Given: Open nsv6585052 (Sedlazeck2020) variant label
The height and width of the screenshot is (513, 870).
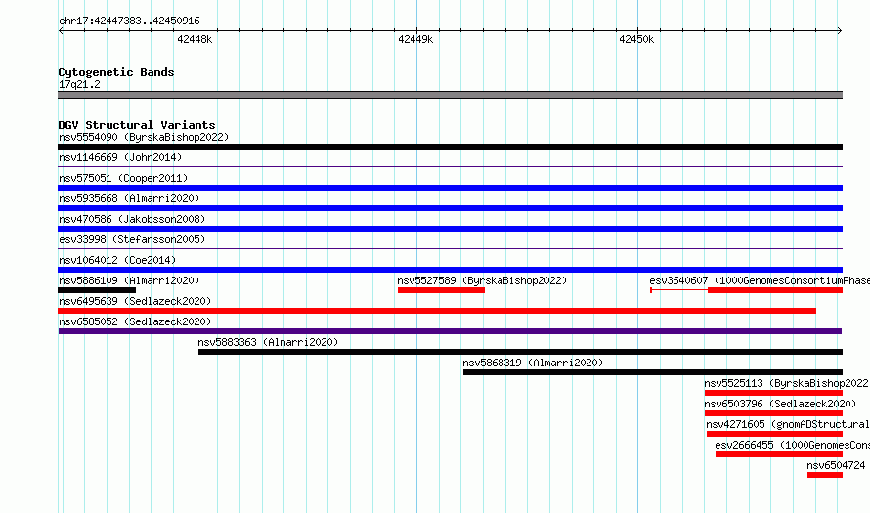Looking at the screenshot, I should pyautogui.click(x=135, y=321).
